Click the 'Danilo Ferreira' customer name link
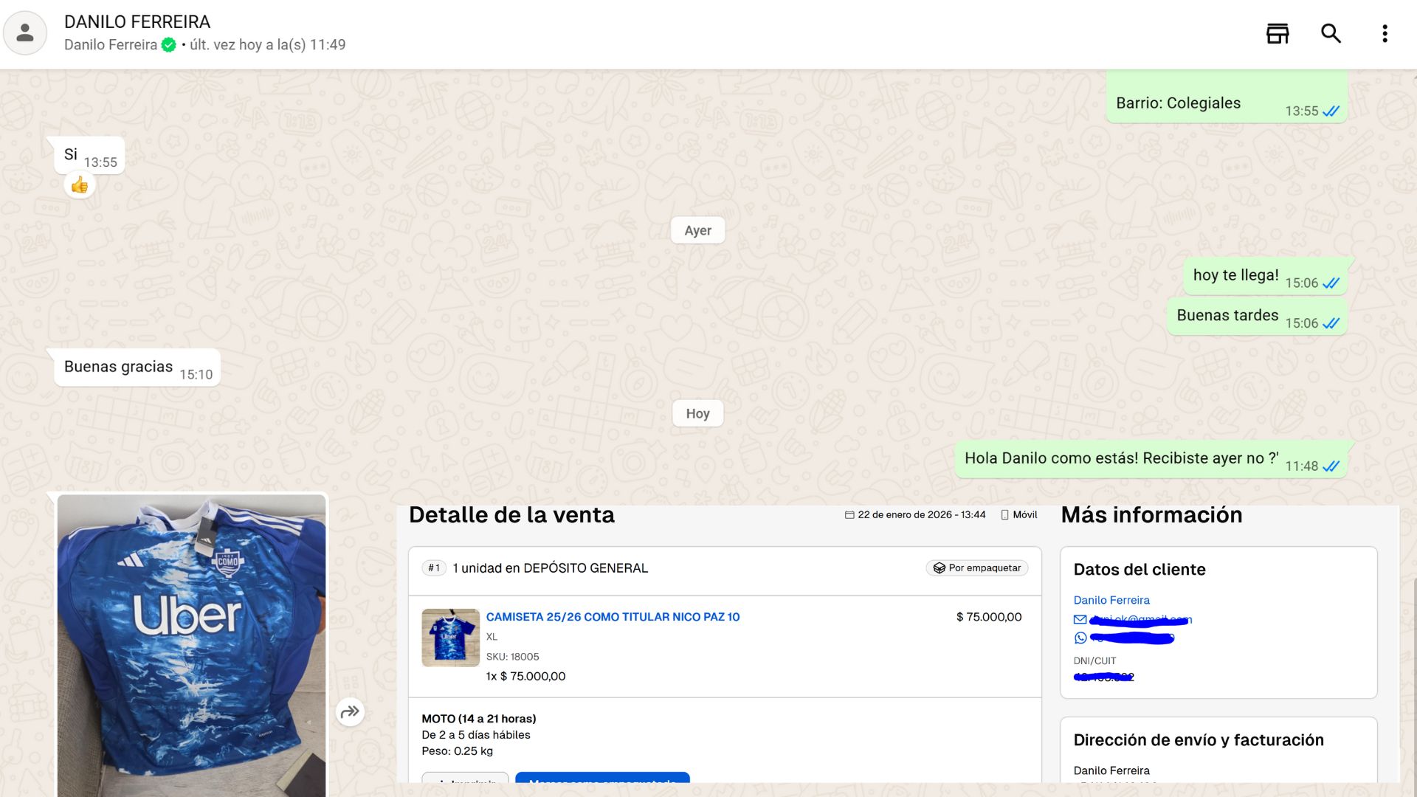The image size is (1417, 797). [x=1111, y=600]
